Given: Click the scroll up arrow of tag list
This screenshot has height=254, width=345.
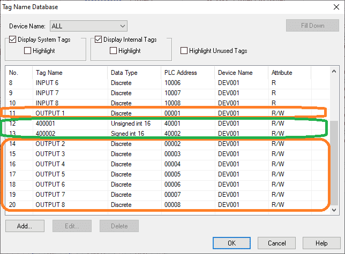Looking at the screenshot, I should tap(334, 71).
